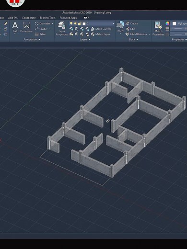
Task: Click Match Properties tool
Action: pos(158,28)
